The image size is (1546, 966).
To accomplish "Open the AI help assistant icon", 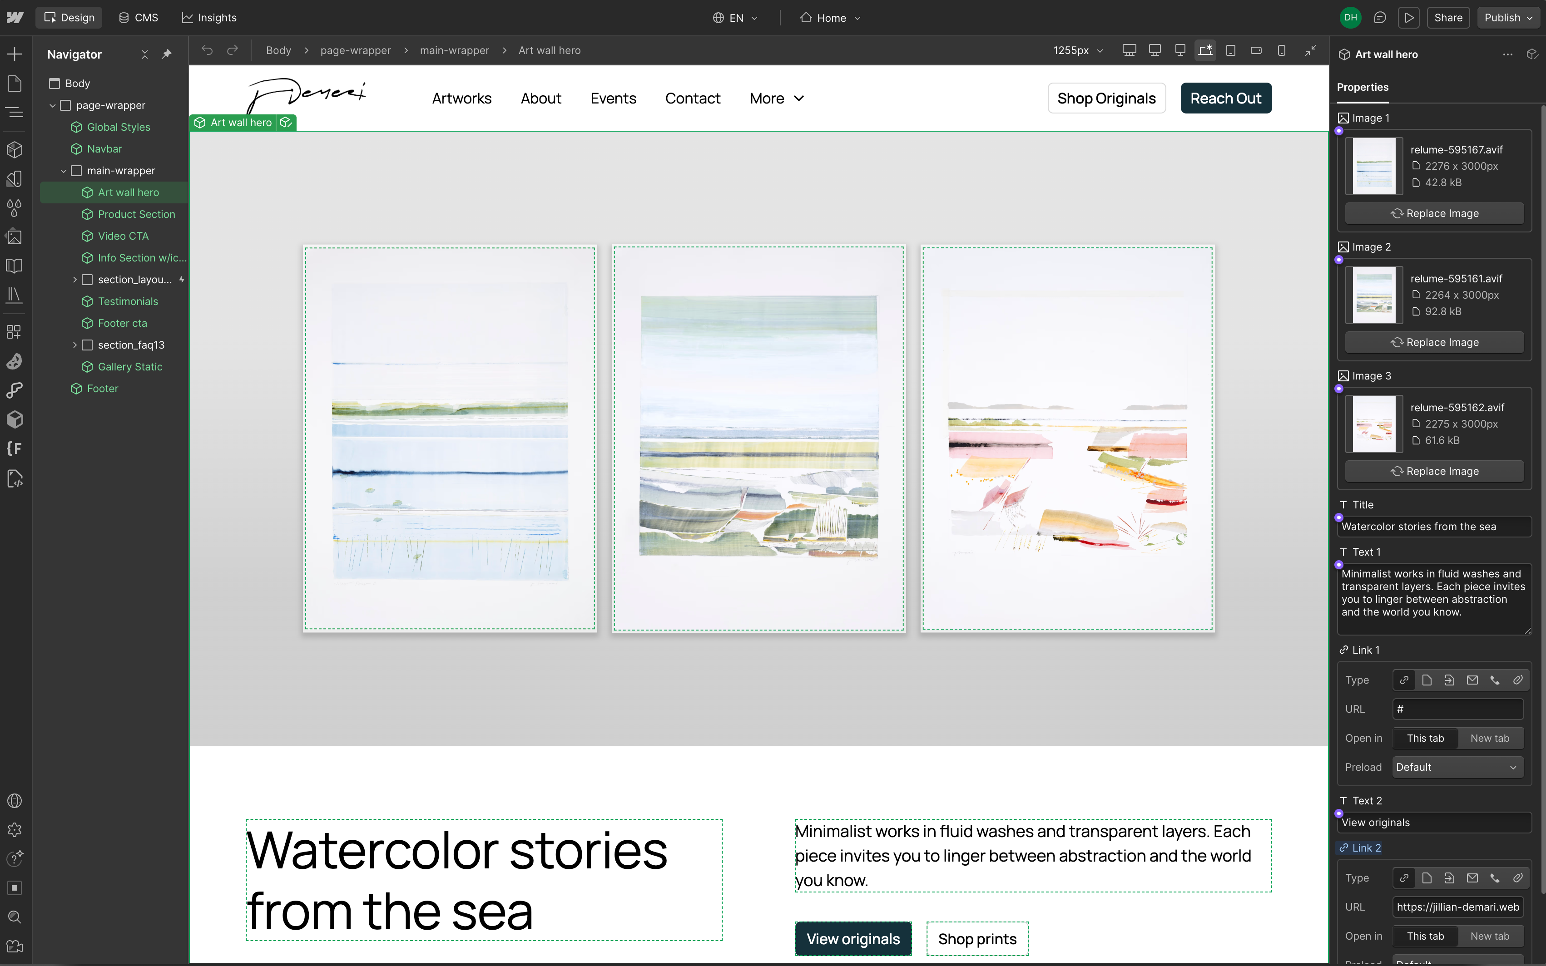I will 14,859.
